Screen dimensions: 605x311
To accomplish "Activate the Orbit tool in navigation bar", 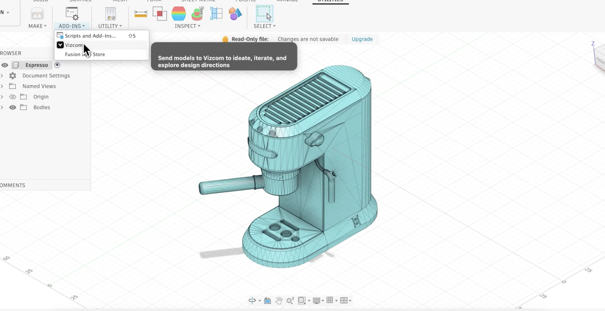I will point(252,301).
